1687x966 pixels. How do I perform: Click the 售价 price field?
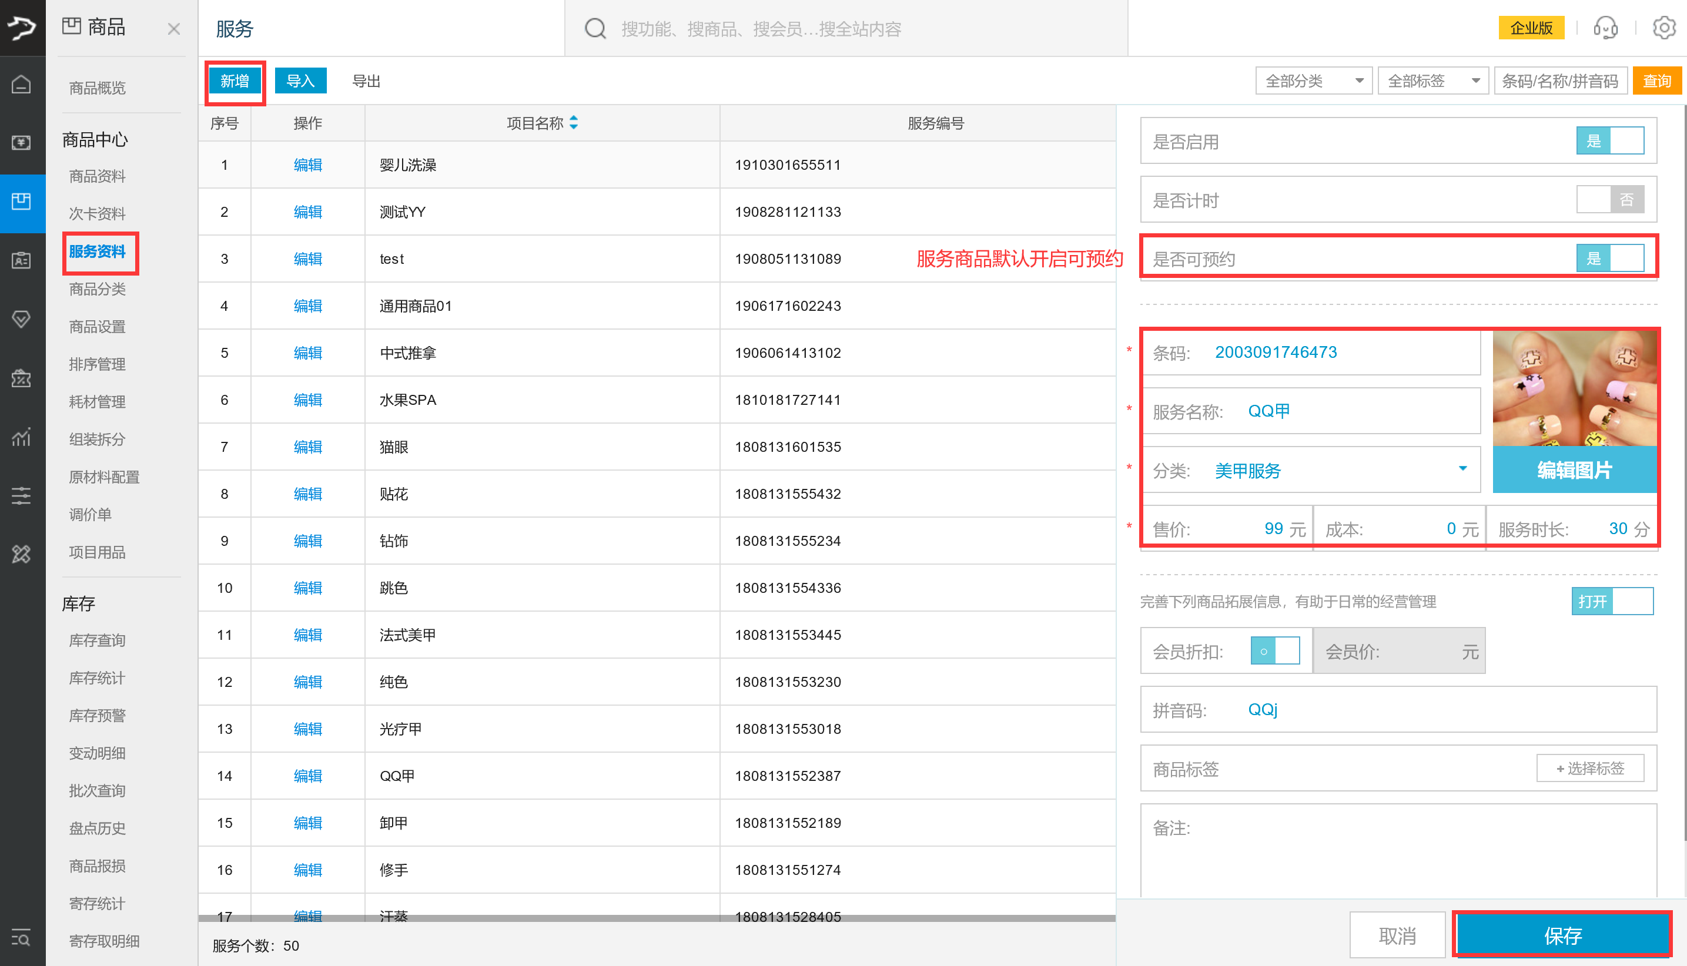point(1227,528)
